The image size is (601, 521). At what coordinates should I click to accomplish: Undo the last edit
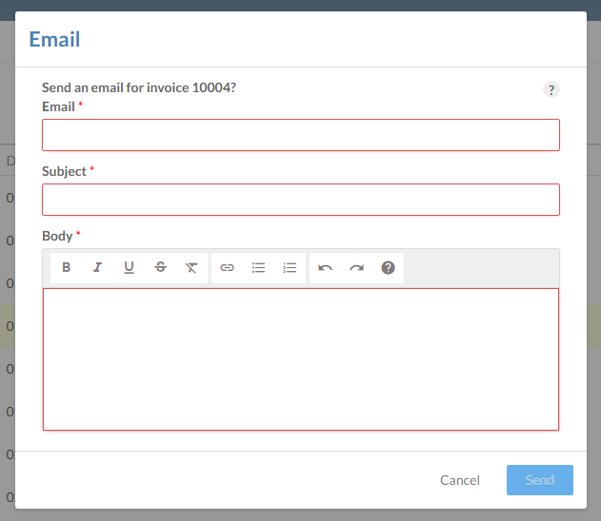click(325, 268)
